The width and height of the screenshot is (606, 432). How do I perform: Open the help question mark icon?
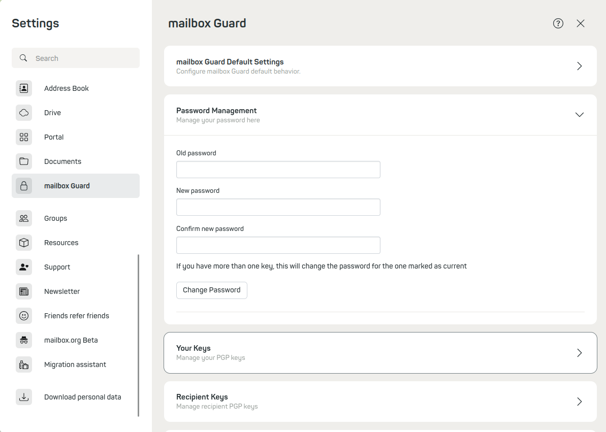pyautogui.click(x=558, y=23)
